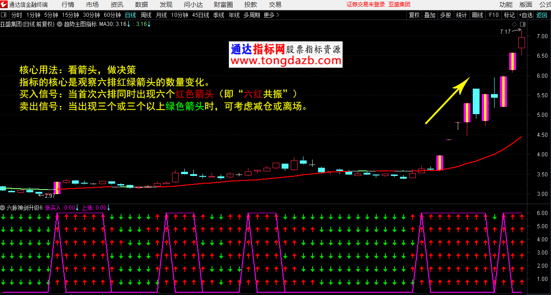This screenshot has height=295, width=551.
Task: Click the Tongdaxin red logo icon
Action: [x=4, y=5]
